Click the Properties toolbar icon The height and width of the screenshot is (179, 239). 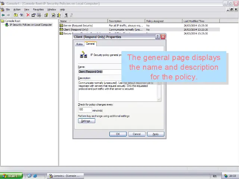click(x=34, y=15)
